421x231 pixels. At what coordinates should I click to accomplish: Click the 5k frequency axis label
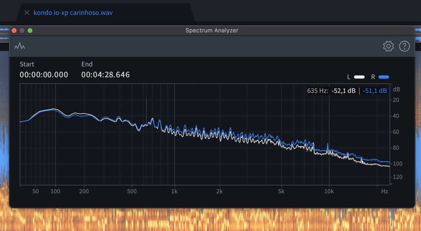pos(281,191)
